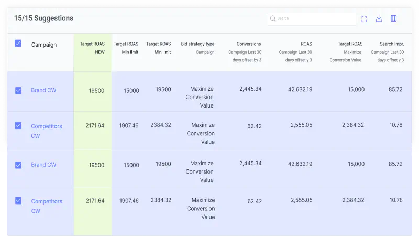Select the 15000 min limit in first Brand CW row
The width and height of the screenshot is (419, 236).
[x=131, y=91]
